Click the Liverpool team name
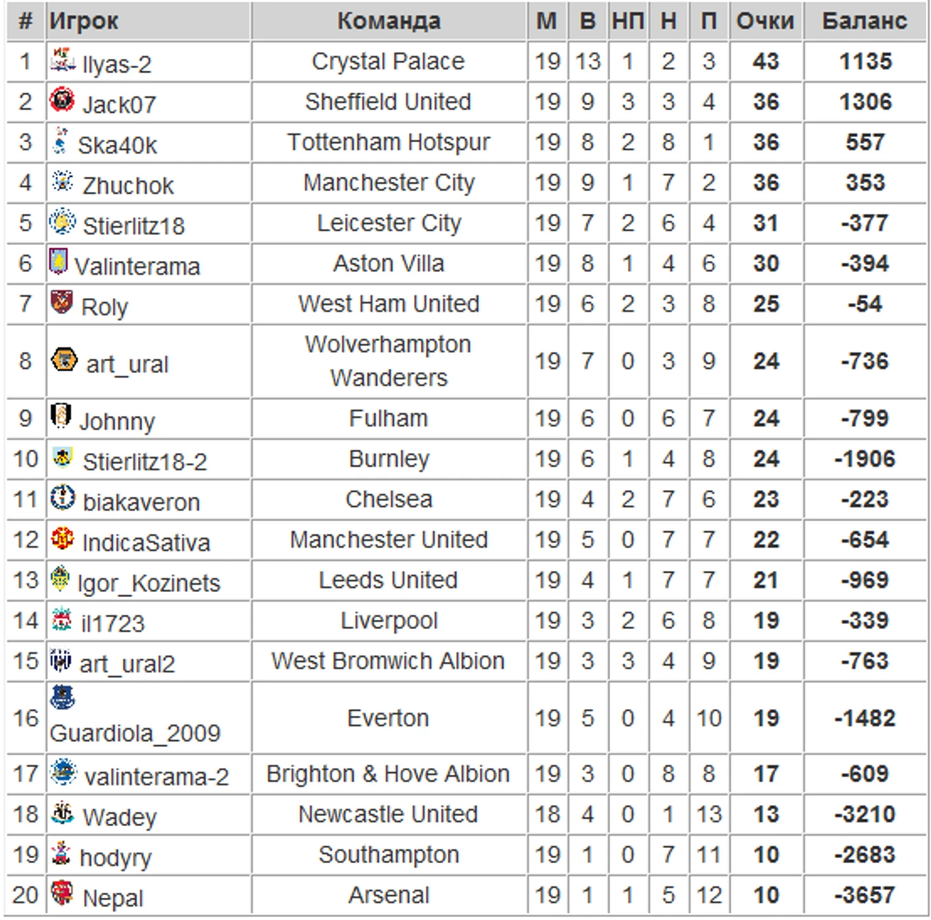Viewport: 931px width, 920px height. click(x=389, y=621)
